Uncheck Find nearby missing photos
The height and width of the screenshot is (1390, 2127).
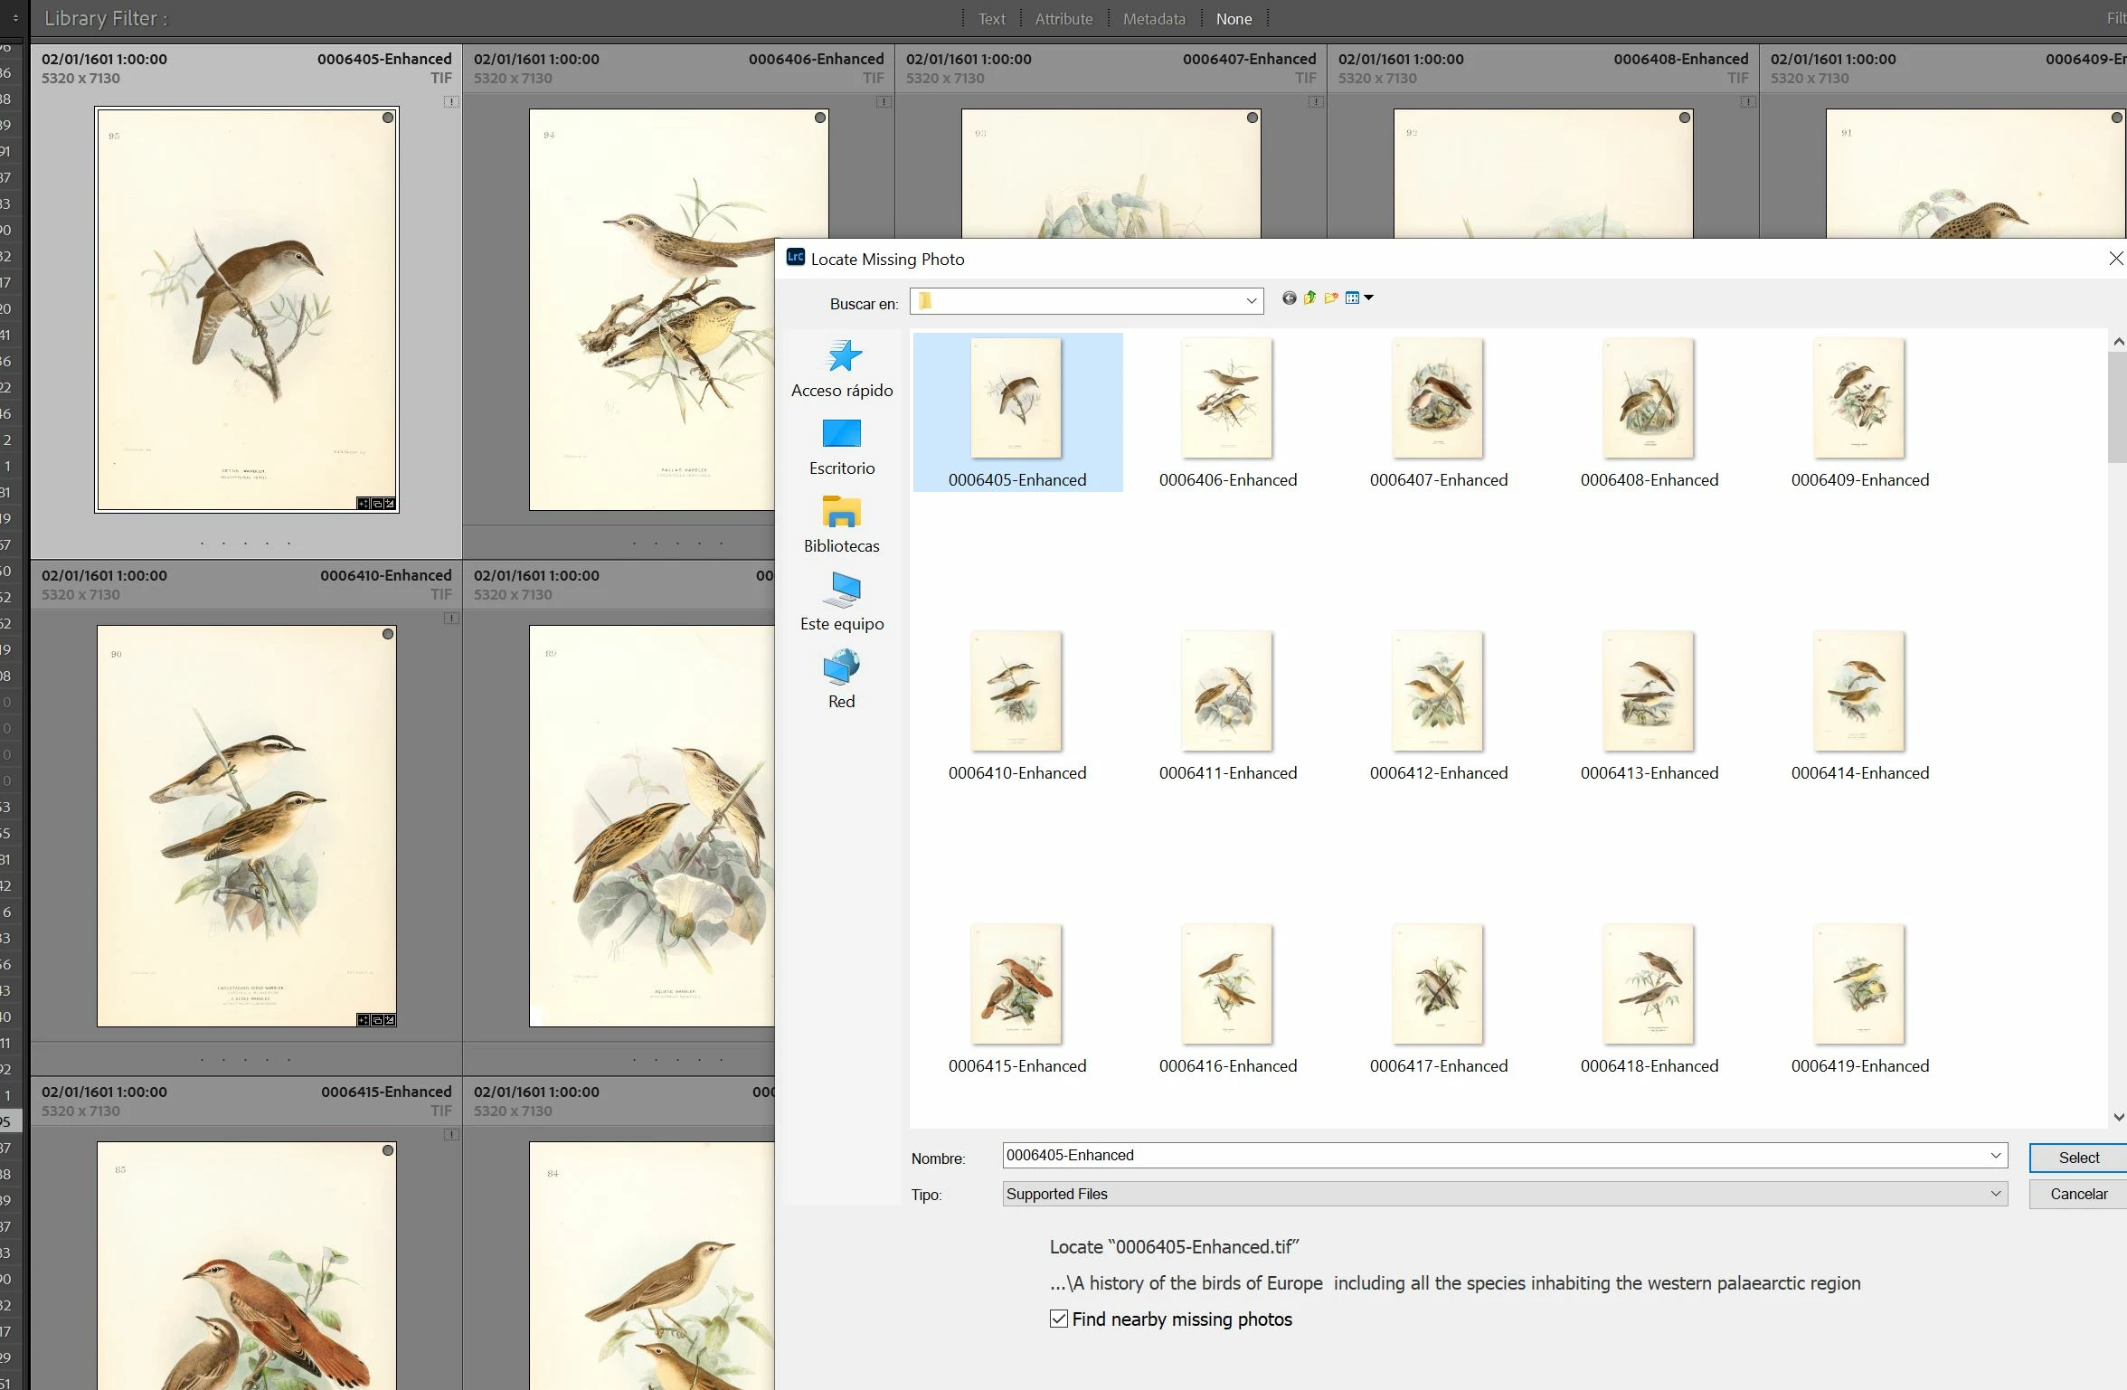tap(1058, 1319)
